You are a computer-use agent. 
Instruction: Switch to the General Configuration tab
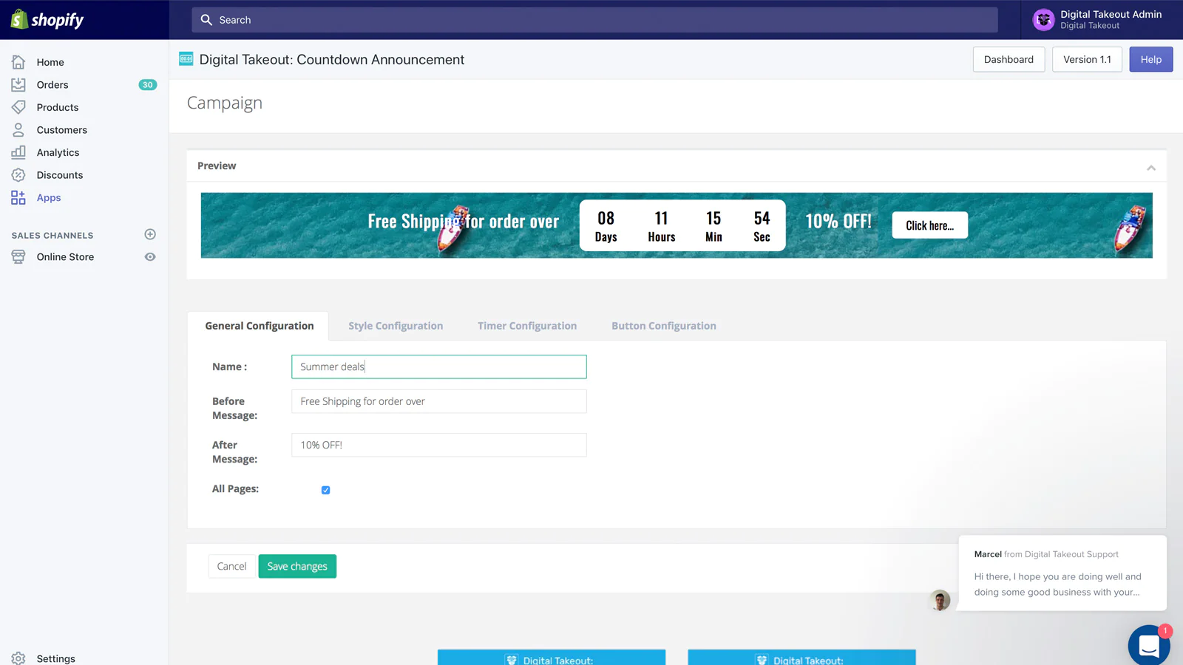click(260, 326)
